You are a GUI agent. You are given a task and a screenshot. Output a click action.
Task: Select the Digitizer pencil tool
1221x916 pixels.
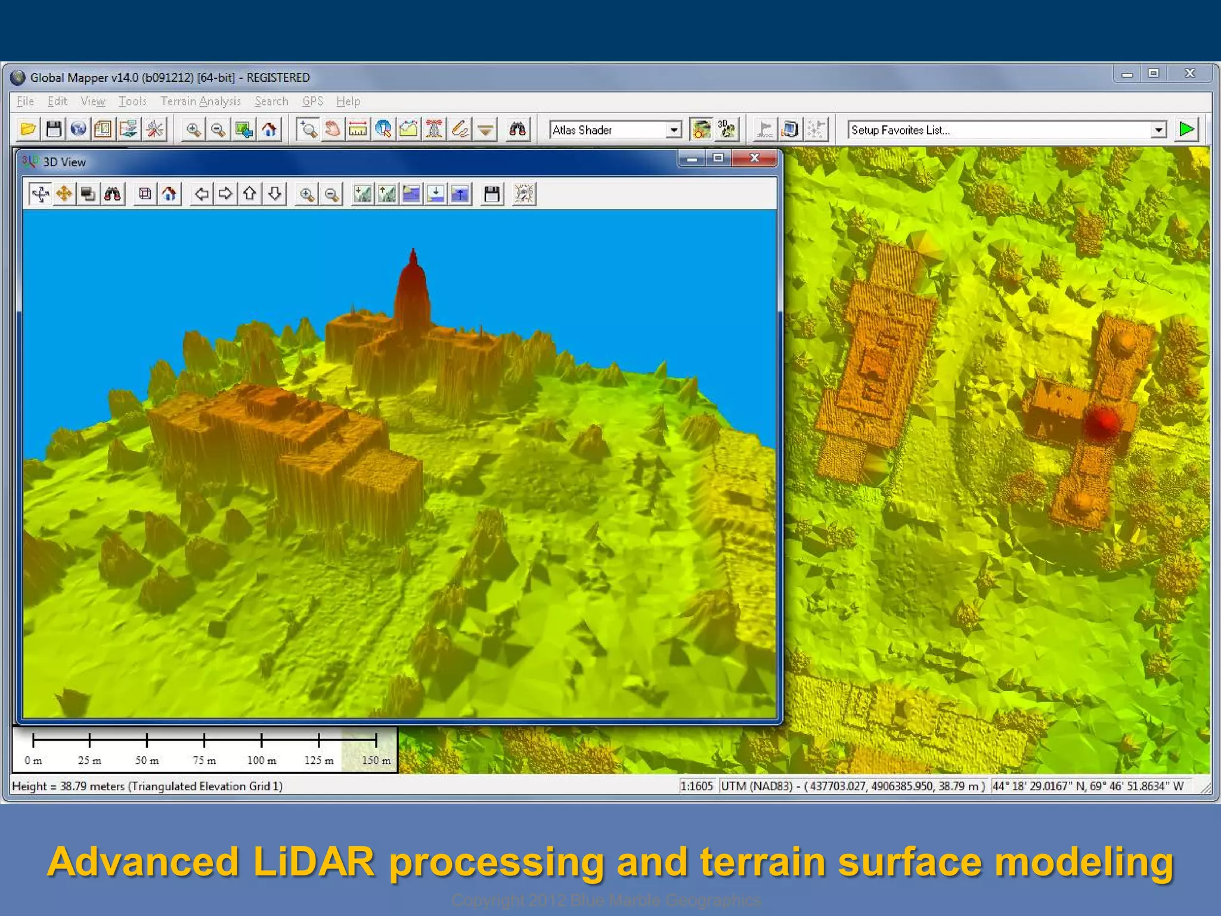point(460,129)
